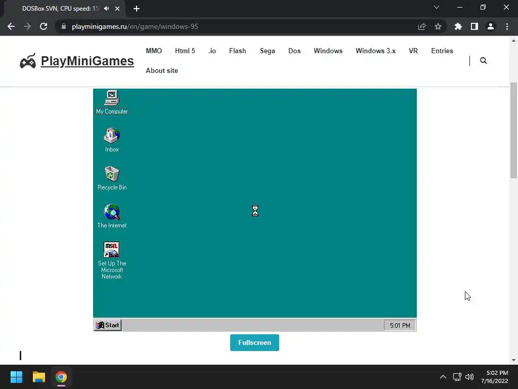The height and width of the screenshot is (389, 518).
Task: Go back with the browser back arrow
Action: [x=11, y=26]
